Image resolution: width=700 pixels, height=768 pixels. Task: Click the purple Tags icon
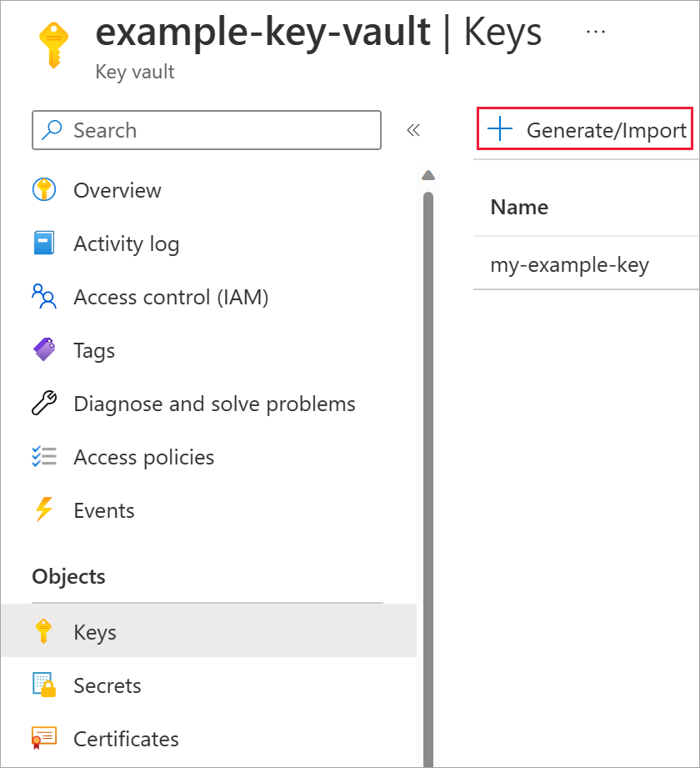pos(44,350)
